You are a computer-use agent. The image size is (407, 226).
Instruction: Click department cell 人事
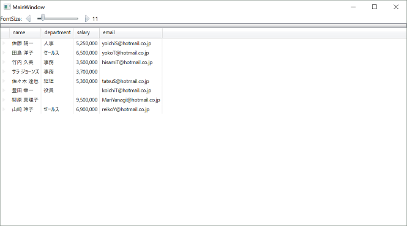point(58,43)
